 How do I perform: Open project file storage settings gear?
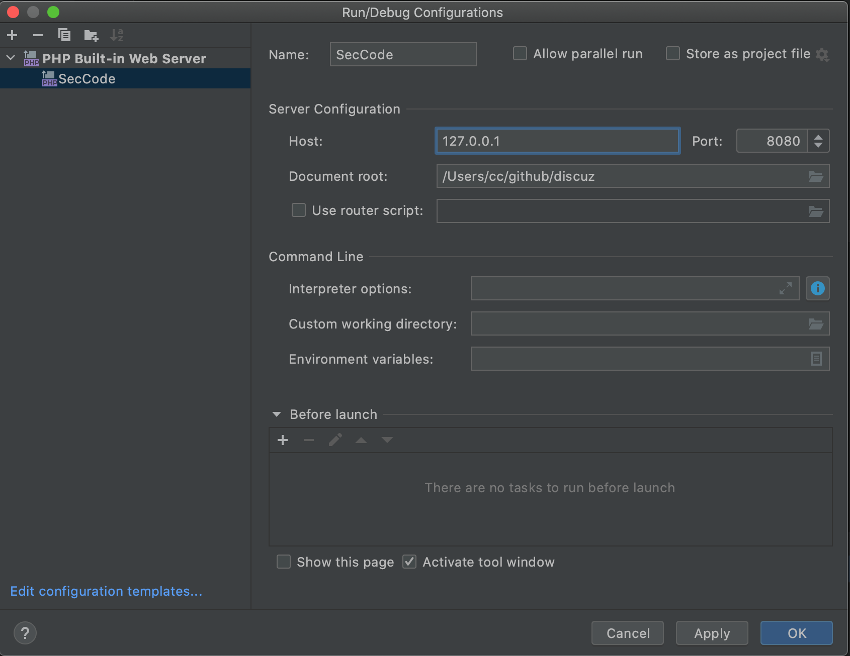pos(822,54)
